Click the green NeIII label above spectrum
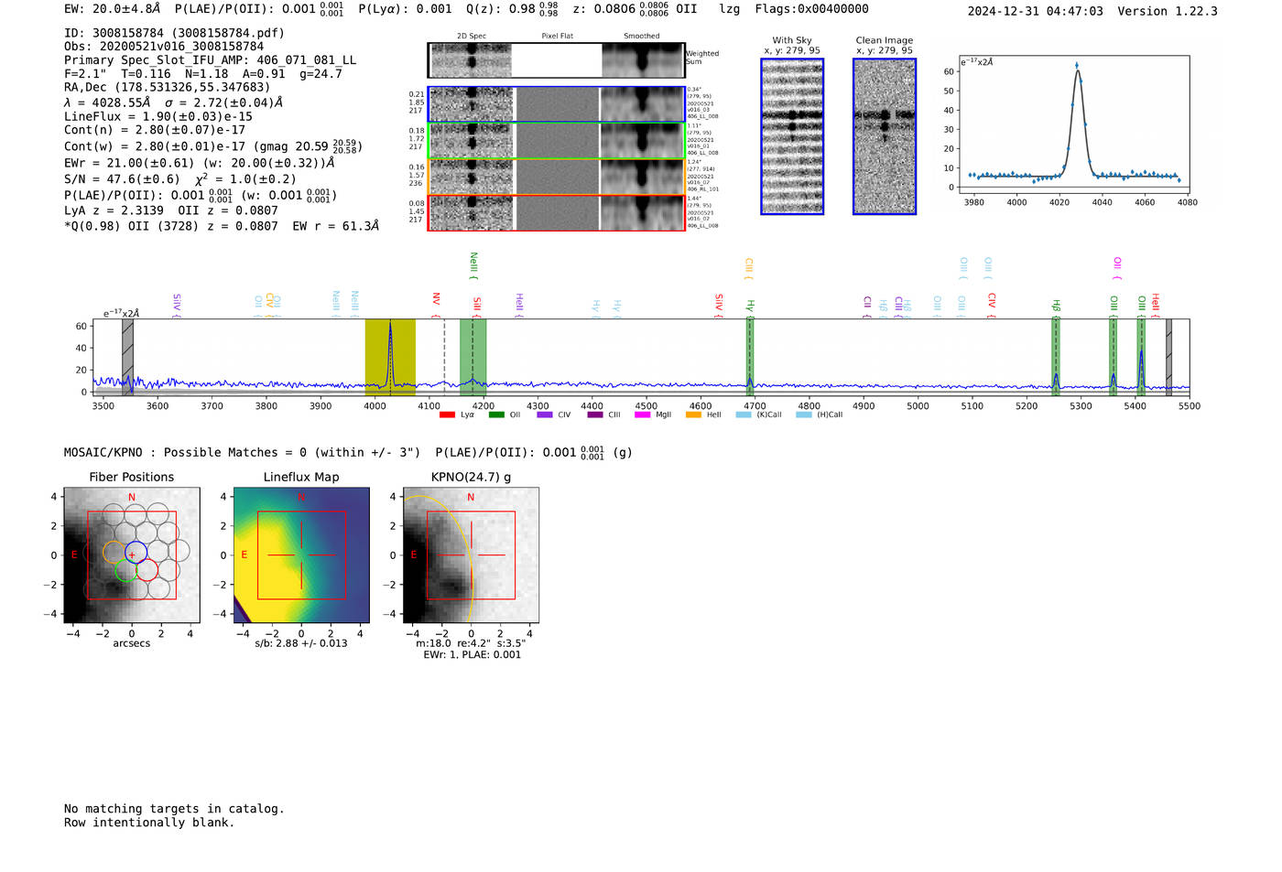 [x=473, y=266]
